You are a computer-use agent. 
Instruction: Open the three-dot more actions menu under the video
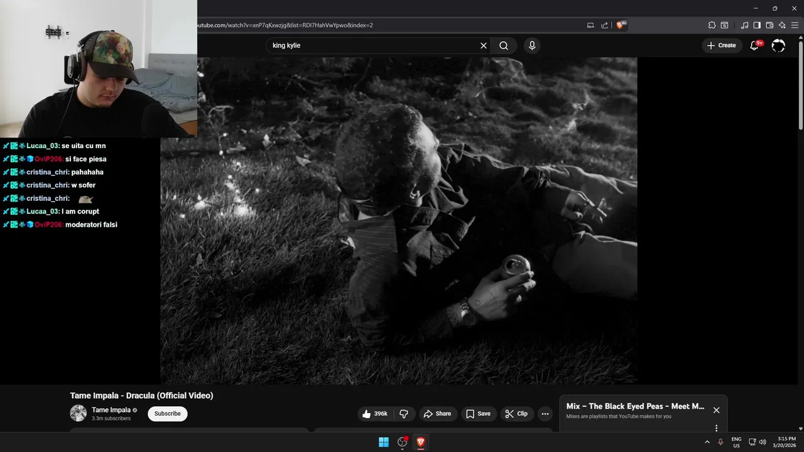545,414
